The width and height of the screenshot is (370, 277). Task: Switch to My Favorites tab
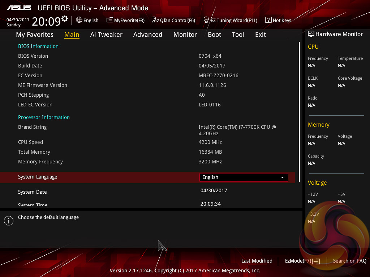35,35
